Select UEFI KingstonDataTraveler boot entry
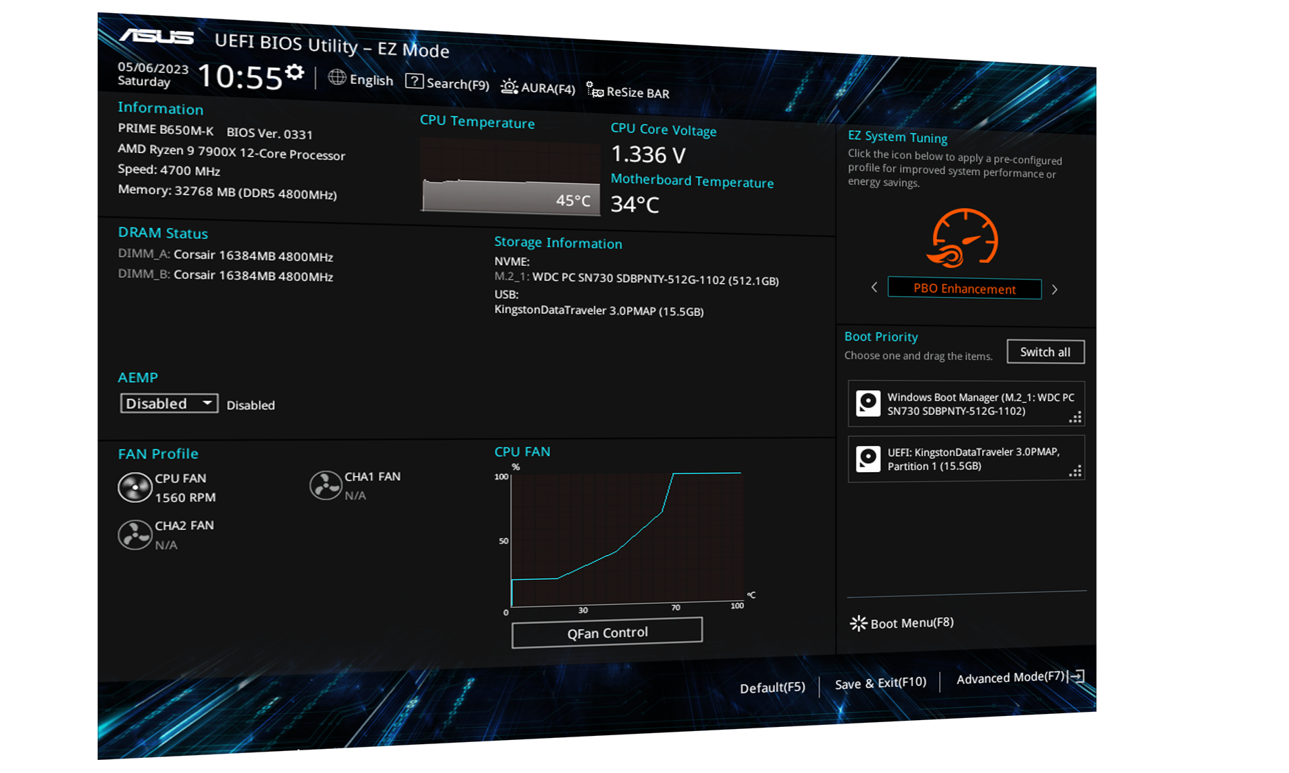The image size is (1289, 773). (x=967, y=458)
